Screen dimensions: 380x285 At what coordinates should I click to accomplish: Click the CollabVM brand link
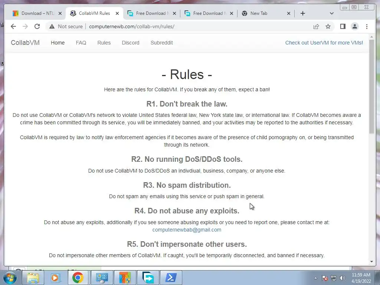[x=25, y=43]
